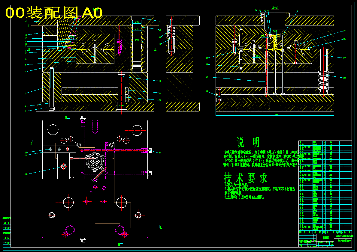This screenshot has width=357, height=252.
Task: Click callout number 34 in B-B view
Action: [x=298, y=10]
